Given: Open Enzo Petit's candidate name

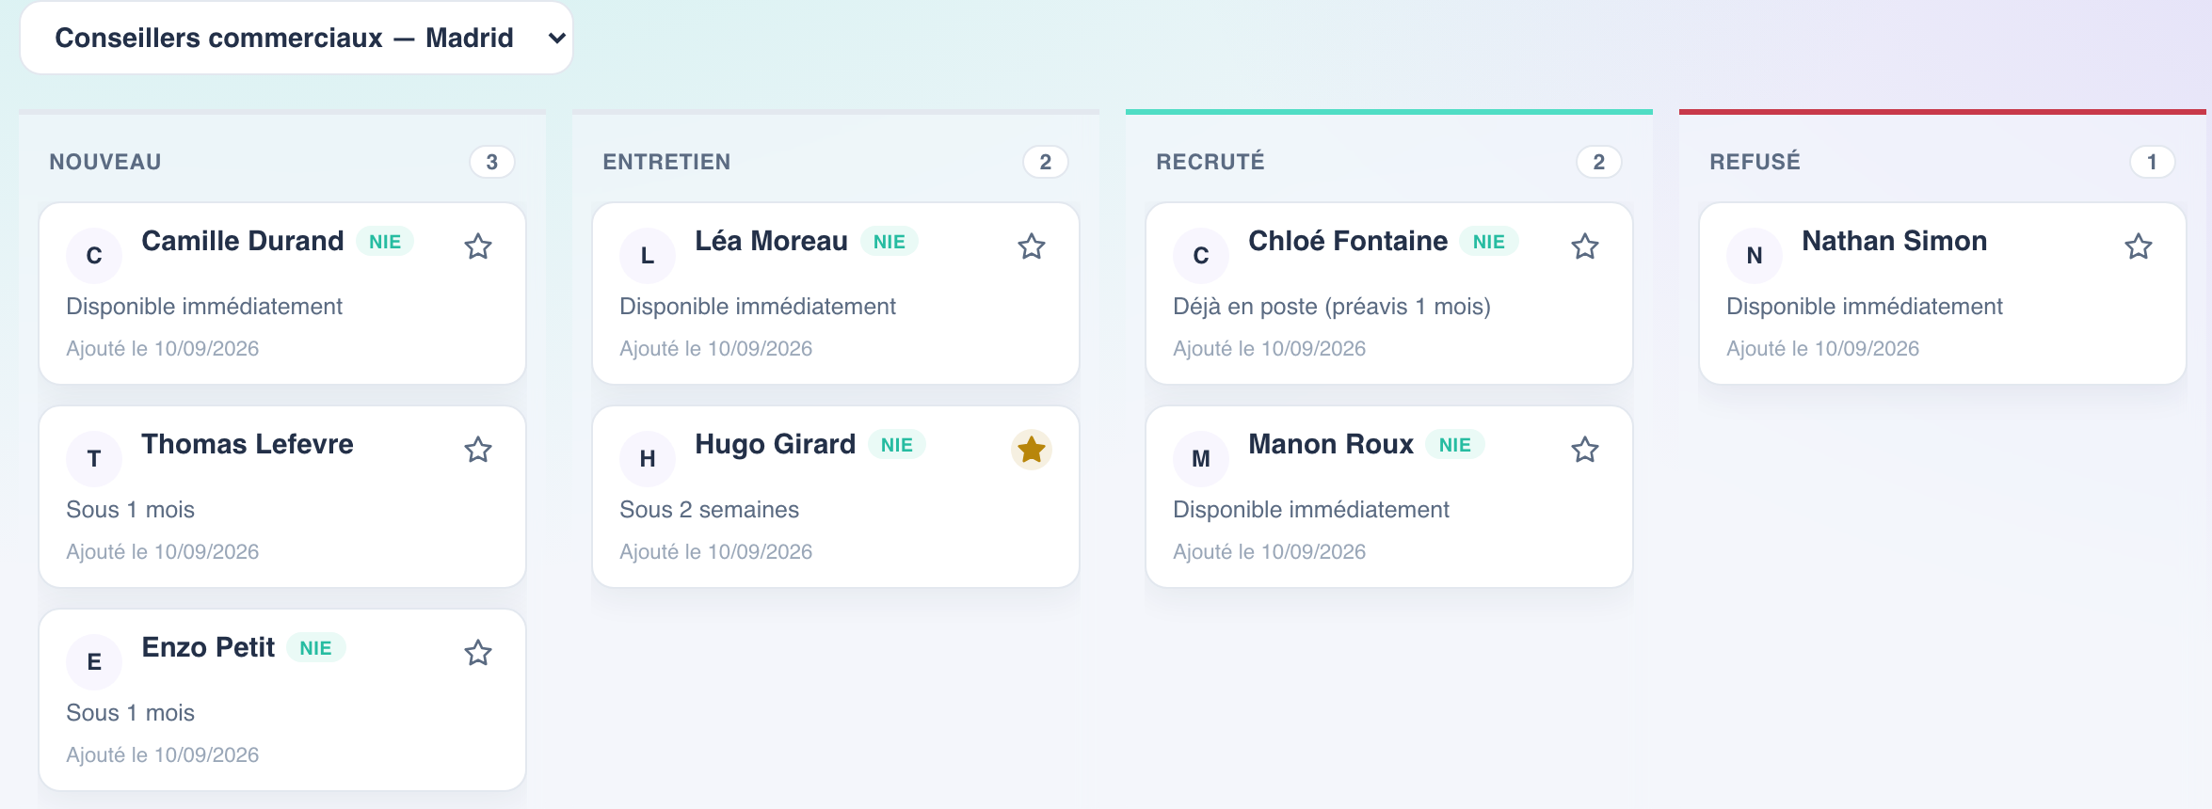Looking at the screenshot, I should (x=208, y=647).
